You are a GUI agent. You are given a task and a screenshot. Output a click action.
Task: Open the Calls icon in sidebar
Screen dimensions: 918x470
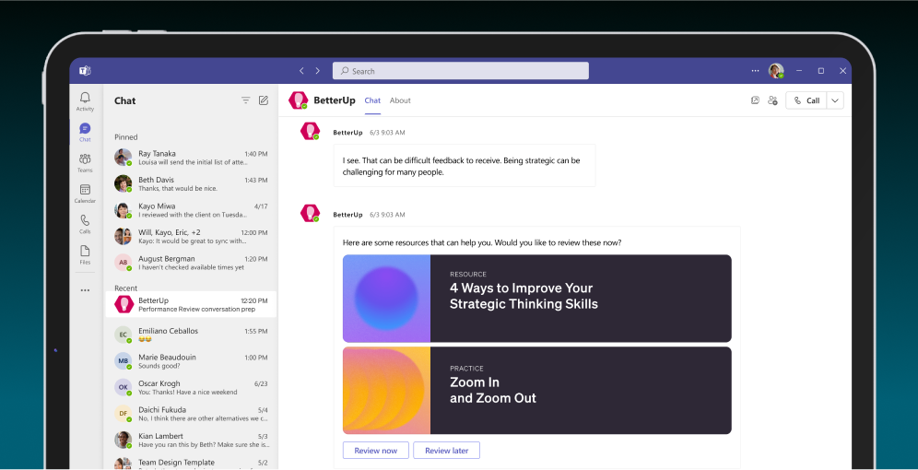(85, 224)
